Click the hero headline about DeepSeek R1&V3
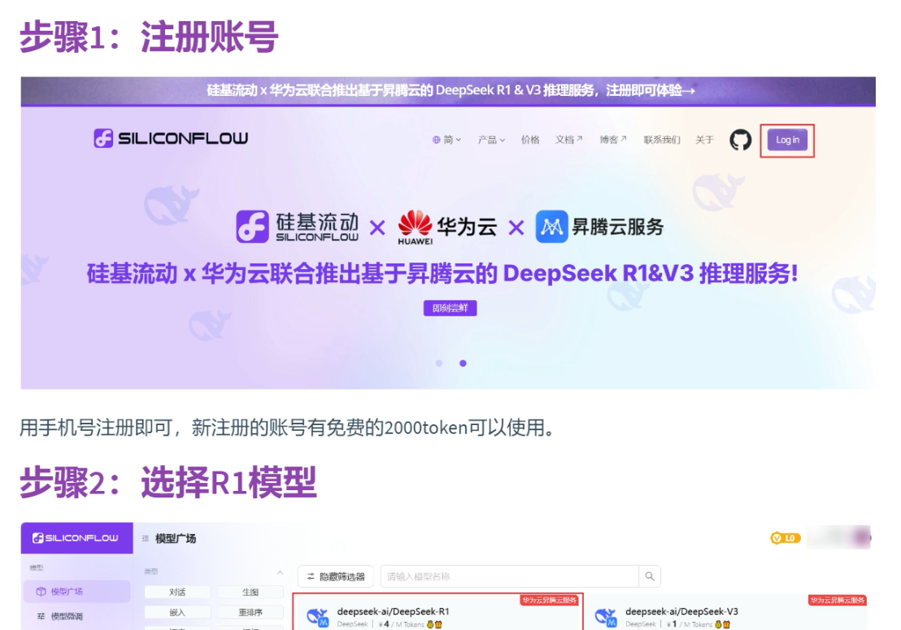Image resolution: width=901 pixels, height=630 pixels. point(442,273)
